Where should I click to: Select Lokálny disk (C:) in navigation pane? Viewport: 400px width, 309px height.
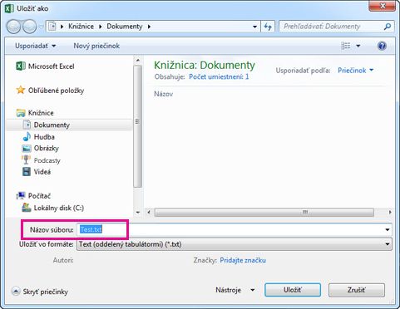click(59, 208)
